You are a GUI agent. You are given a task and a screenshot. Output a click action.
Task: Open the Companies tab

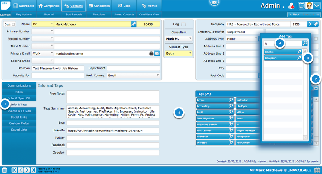coord(49,6)
